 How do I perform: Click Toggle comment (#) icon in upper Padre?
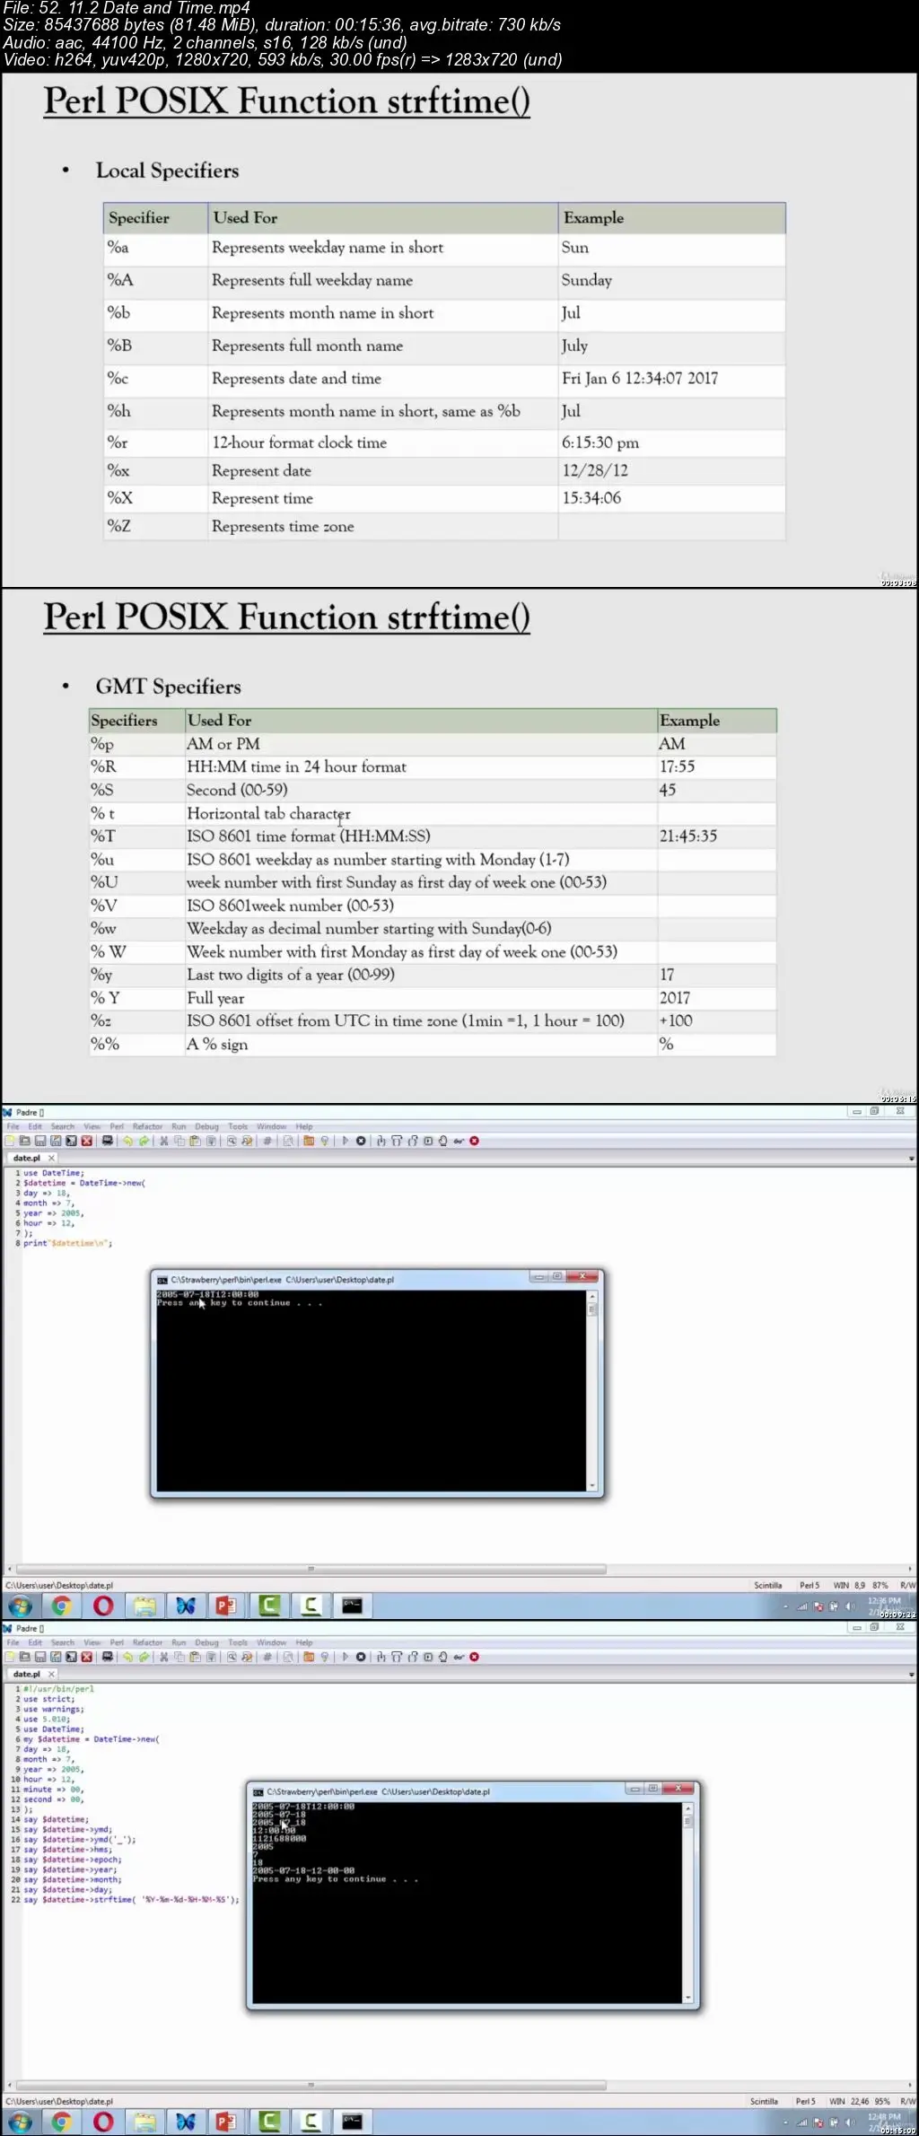click(x=267, y=1141)
